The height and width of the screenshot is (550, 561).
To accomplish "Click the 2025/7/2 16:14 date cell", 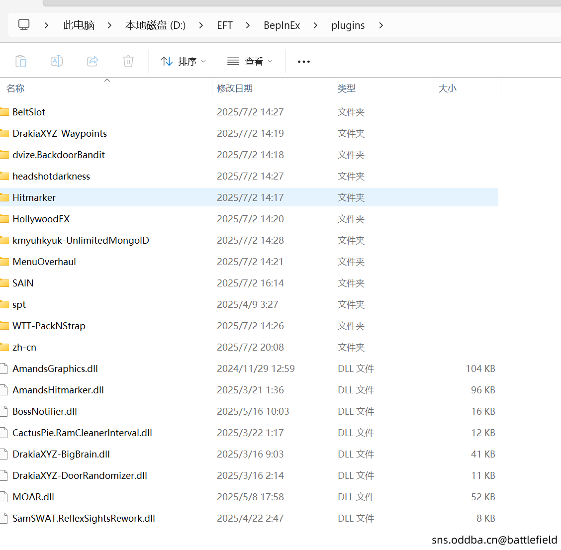I will 251,283.
